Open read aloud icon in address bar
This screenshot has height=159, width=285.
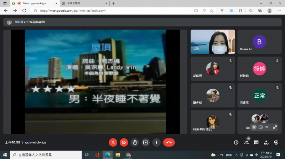(204, 11)
